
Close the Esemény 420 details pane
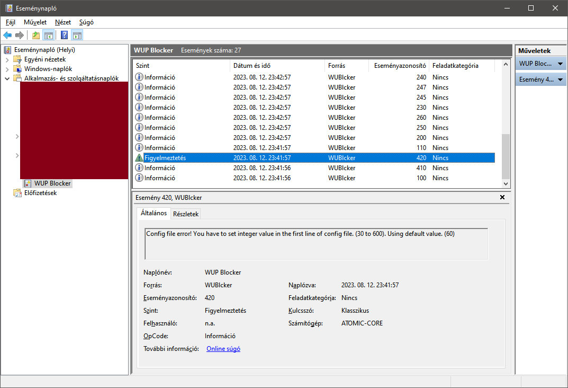tap(502, 197)
